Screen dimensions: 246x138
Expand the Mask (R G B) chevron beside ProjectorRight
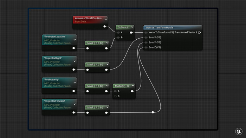pos(107,64)
